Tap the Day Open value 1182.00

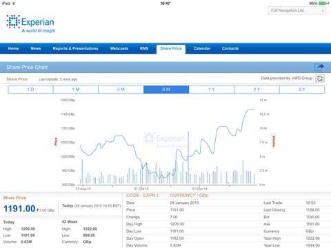click(x=177, y=238)
